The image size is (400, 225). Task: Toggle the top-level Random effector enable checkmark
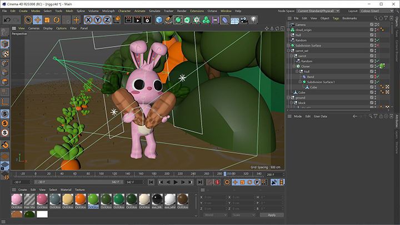point(378,41)
